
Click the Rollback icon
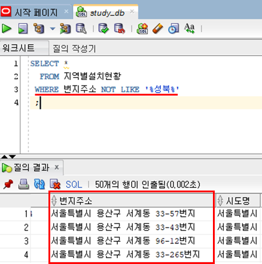(x=120, y=29)
